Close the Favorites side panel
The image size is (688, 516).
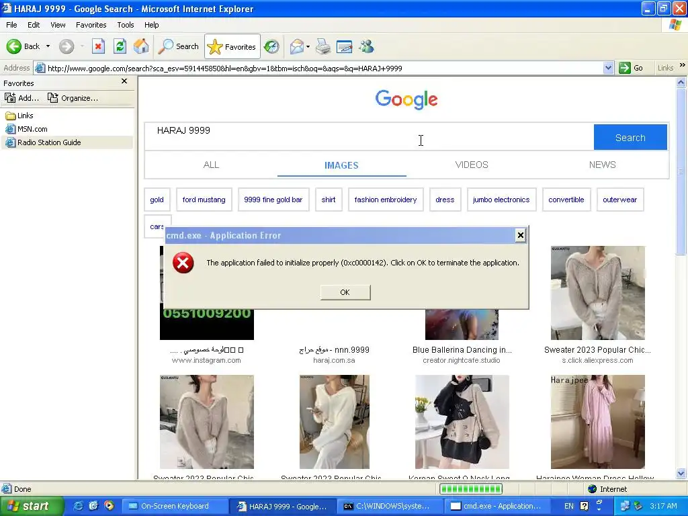pyautogui.click(x=124, y=81)
